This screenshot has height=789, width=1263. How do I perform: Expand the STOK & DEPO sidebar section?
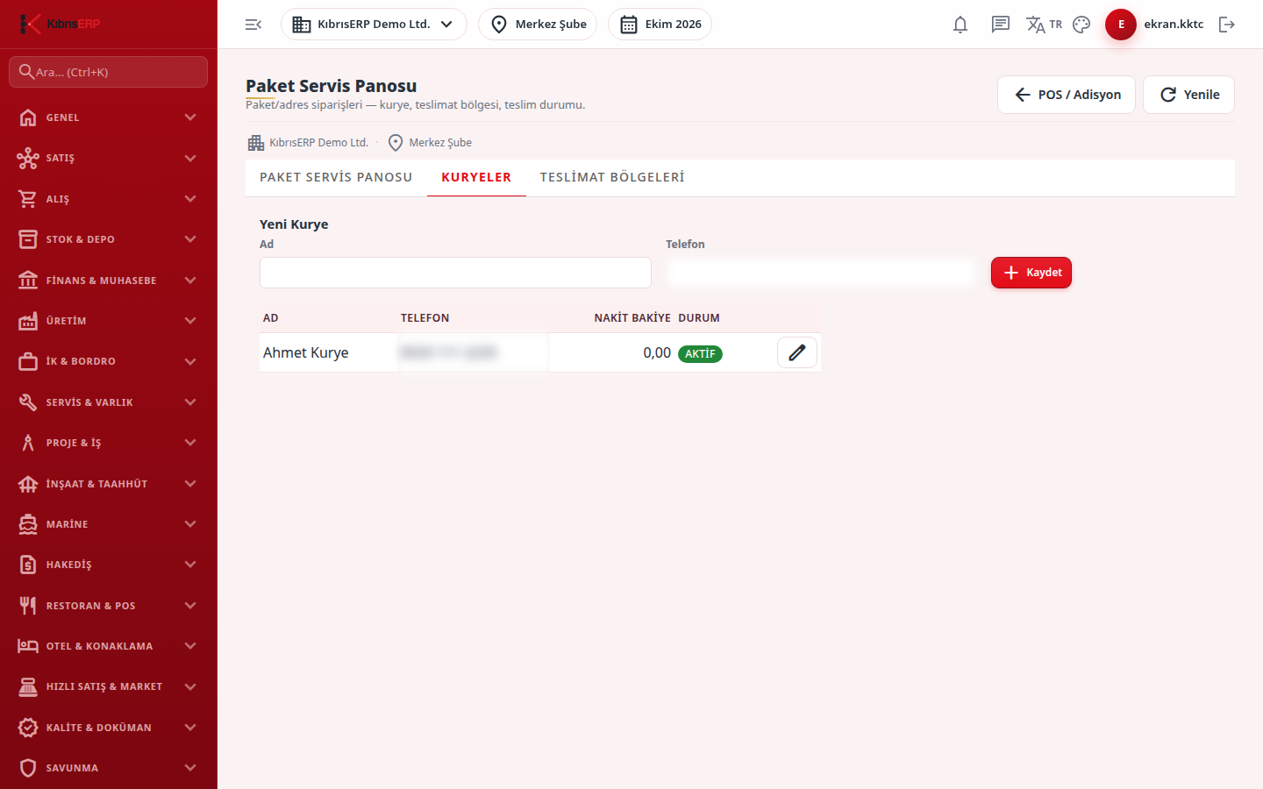point(109,239)
